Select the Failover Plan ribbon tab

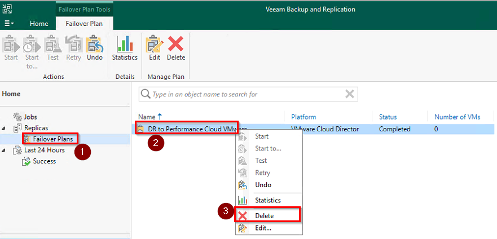point(84,24)
